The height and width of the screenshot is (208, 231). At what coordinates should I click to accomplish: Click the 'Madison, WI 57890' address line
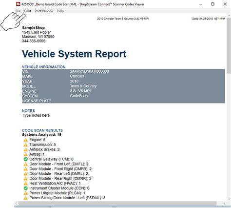click(x=38, y=37)
